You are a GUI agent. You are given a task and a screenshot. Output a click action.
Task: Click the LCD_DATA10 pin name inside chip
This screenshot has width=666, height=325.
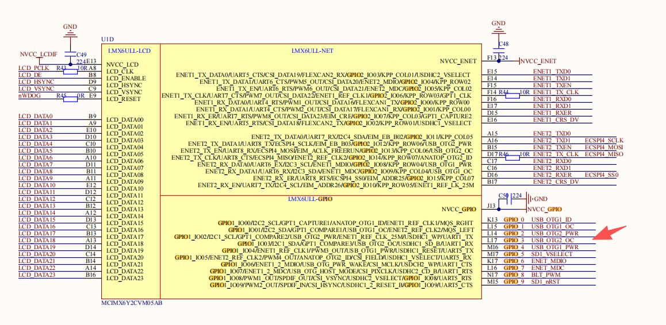125,189
